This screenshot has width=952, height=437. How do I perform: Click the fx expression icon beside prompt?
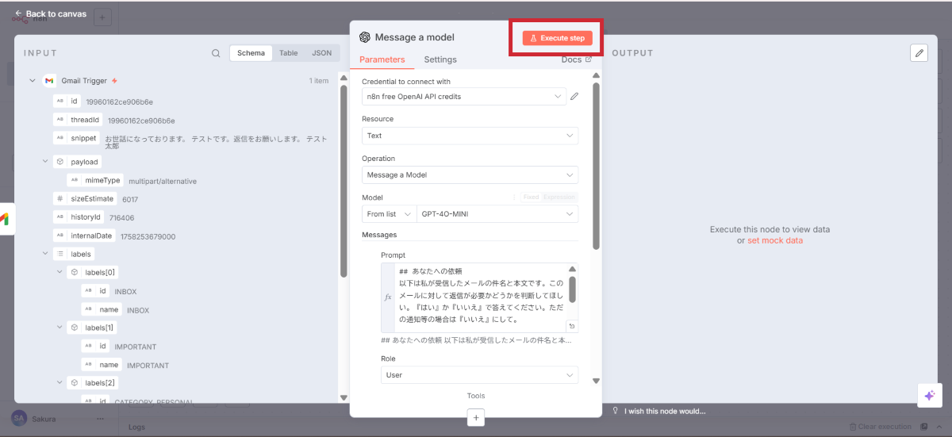(388, 297)
